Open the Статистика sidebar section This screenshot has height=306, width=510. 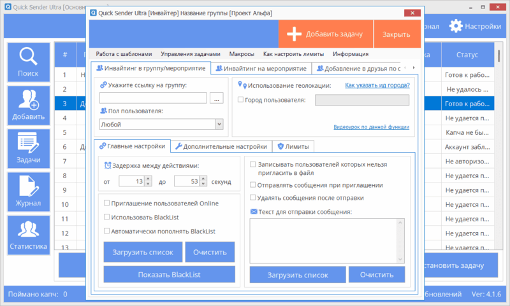point(29,235)
